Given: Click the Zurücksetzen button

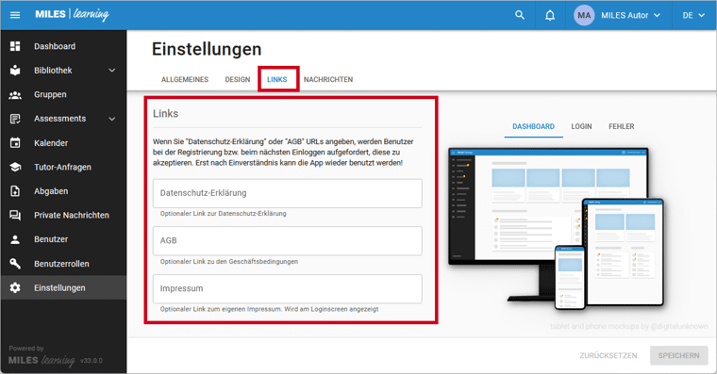Looking at the screenshot, I should (609, 355).
